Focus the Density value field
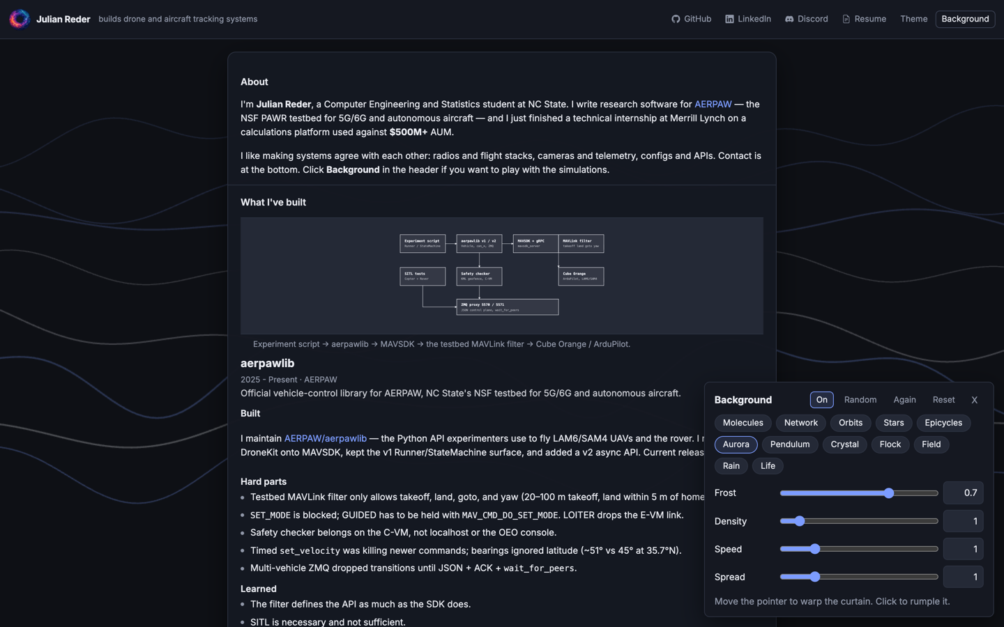The height and width of the screenshot is (627, 1004). [963, 521]
